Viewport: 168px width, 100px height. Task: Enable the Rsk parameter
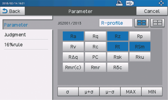tap(118, 57)
